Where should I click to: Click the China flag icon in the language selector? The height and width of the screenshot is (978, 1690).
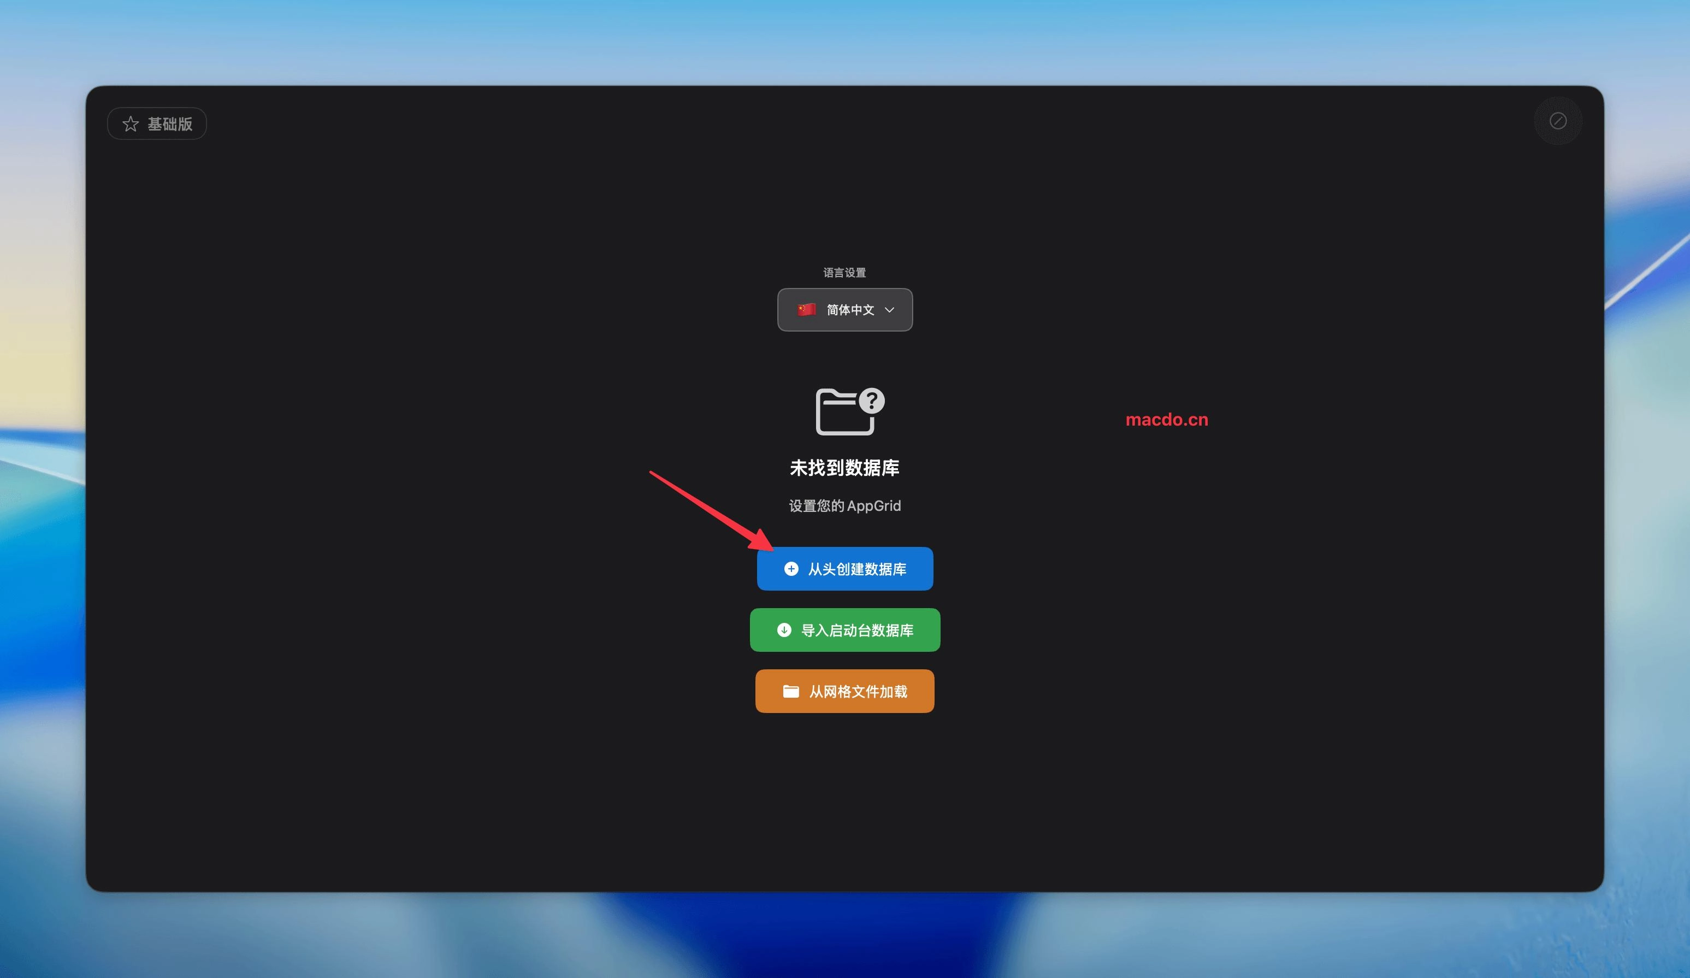(x=807, y=310)
